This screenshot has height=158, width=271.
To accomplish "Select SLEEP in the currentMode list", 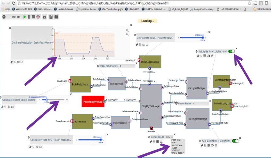I will click(174, 148).
